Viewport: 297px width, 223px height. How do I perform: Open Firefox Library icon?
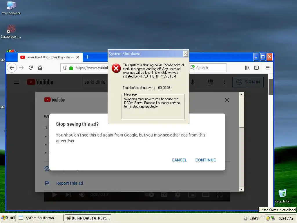pyautogui.click(x=247, y=68)
